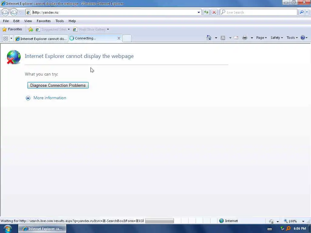Click the keyboard tray icon
311x233 pixels.
point(270,229)
